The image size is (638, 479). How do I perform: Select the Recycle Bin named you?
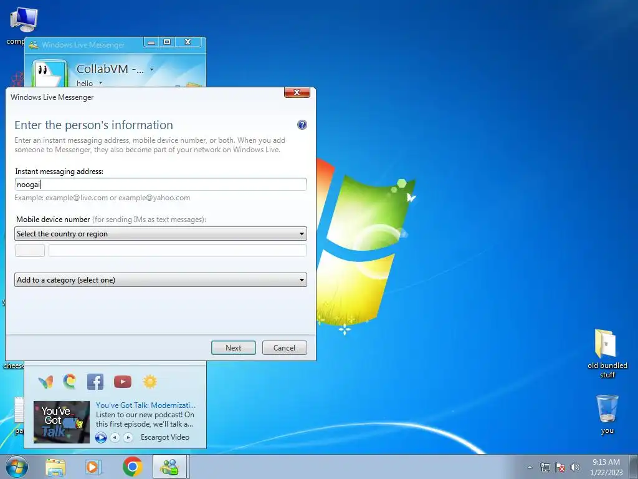[x=607, y=414]
